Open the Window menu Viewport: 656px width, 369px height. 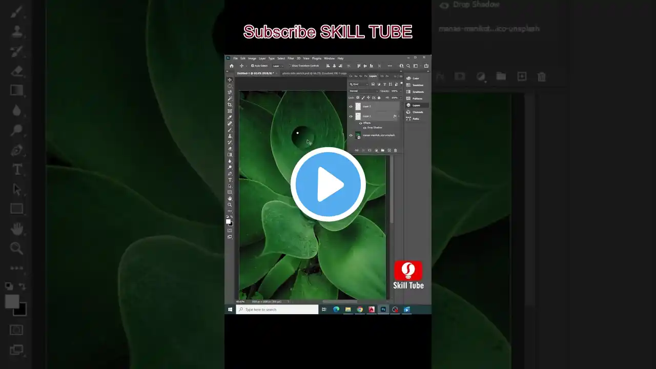coord(329,58)
